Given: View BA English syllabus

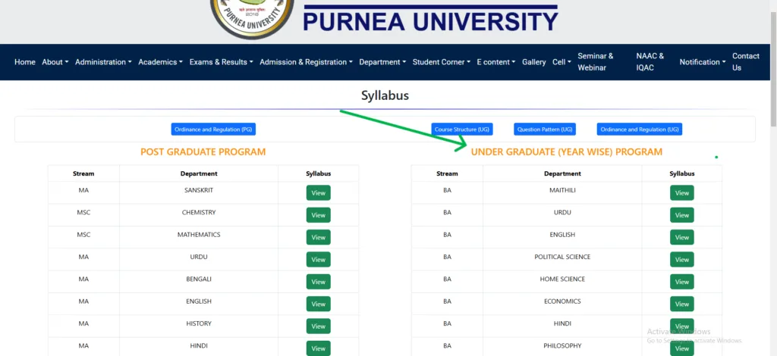Looking at the screenshot, I should (x=682, y=237).
